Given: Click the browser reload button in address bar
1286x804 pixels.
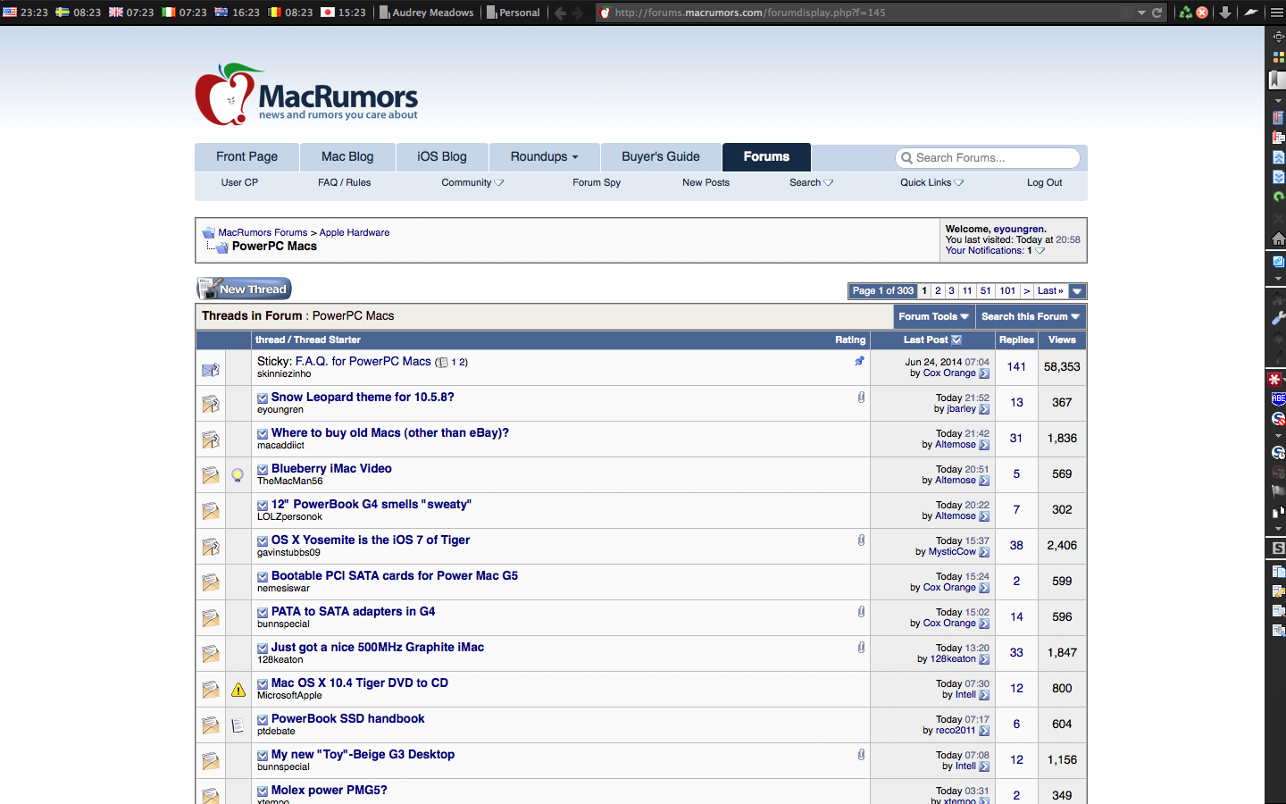Looking at the screenshot, I should click(x=1157, y=13).
